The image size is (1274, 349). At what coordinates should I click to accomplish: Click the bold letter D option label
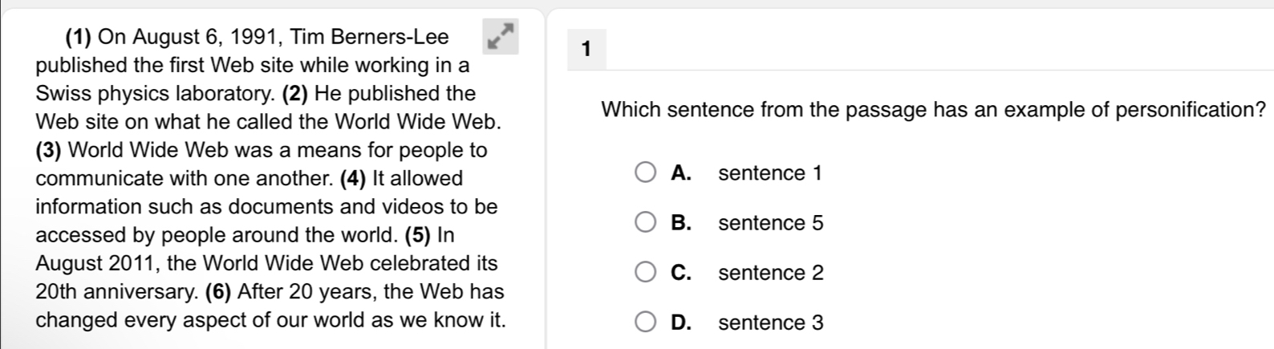tap(681, 323)
